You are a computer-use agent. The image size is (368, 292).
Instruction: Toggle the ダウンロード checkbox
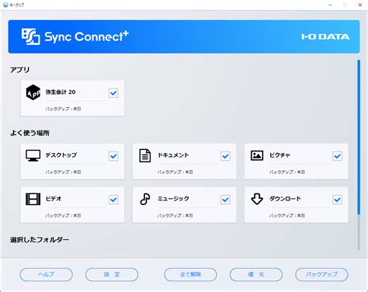pos(337,200)
